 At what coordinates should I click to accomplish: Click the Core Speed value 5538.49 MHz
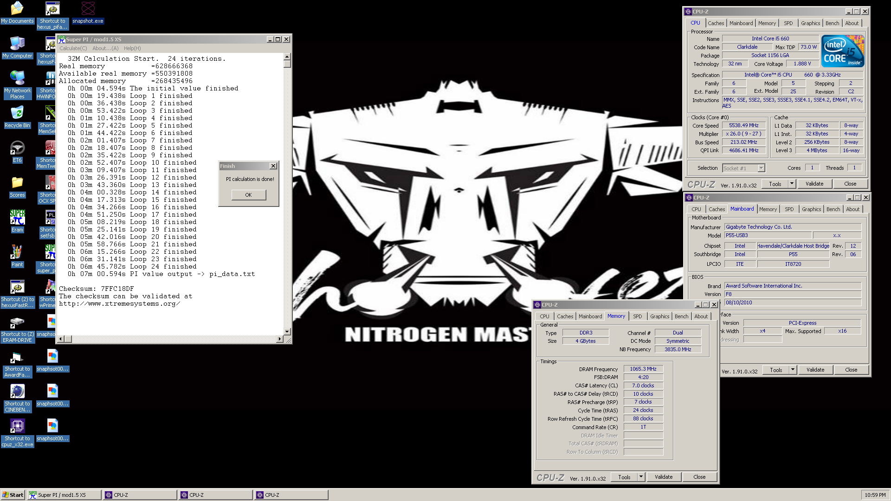(743, 125)
